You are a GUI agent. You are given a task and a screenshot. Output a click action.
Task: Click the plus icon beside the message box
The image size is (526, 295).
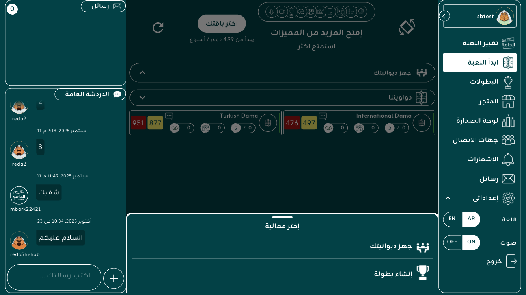(x=114, y=278)
